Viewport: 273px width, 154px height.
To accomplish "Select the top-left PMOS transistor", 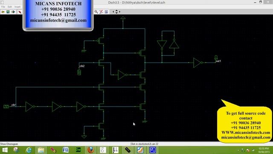I will click(101, 41).
